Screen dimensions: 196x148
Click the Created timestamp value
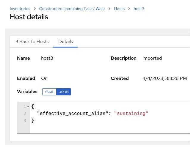point(164,78)
